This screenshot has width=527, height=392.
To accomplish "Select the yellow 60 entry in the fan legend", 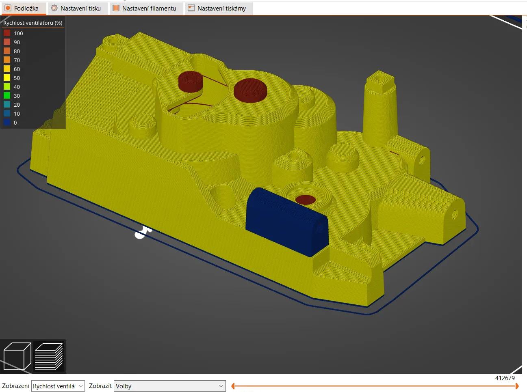I will point(7,69).
